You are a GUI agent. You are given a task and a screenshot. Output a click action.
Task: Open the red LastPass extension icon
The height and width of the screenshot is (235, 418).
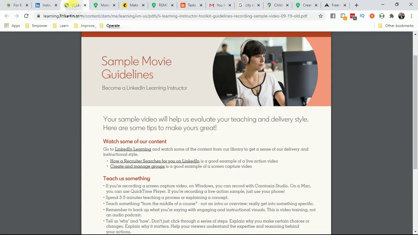(x=352, y=16)
